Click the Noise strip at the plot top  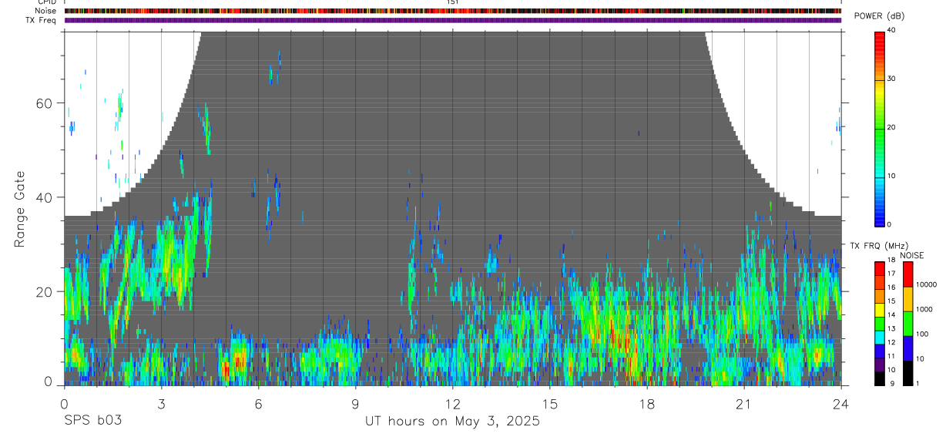click(x=452, y=11)
